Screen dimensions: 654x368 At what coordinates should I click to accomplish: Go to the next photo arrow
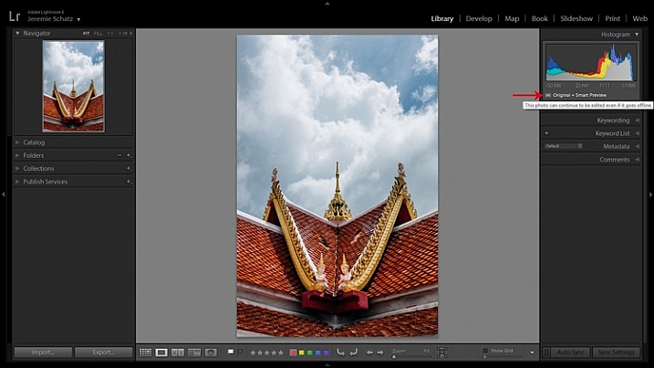(380, 352)
